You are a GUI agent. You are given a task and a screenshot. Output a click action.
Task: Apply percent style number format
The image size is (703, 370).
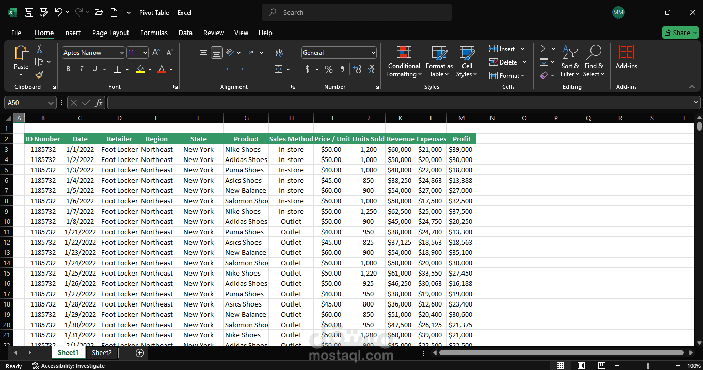pos(329,69)
